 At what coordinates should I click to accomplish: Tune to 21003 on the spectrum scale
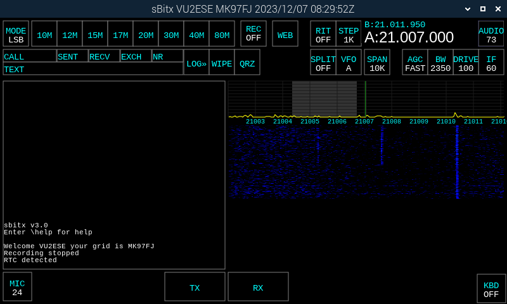255,122
